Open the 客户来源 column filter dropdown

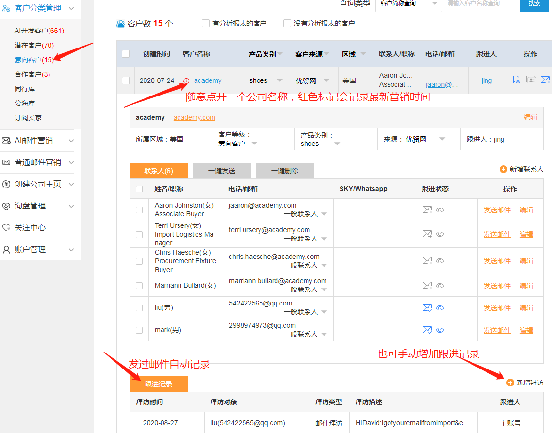(x=327, y=54)
